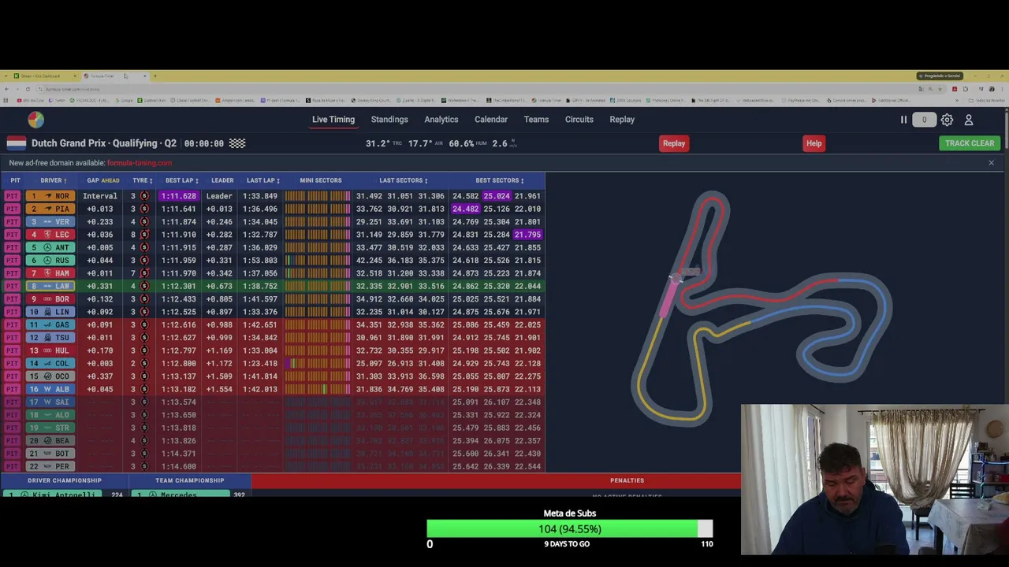Click the Team Championship panel header

[x=190, y=480]
